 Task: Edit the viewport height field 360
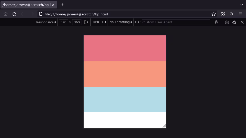(x=77, y=22)
